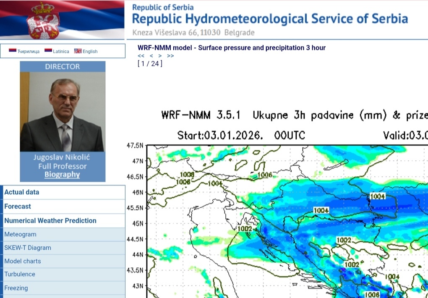Expand the Forecast section
Screen dimensions: 428x298
(18, 207)
